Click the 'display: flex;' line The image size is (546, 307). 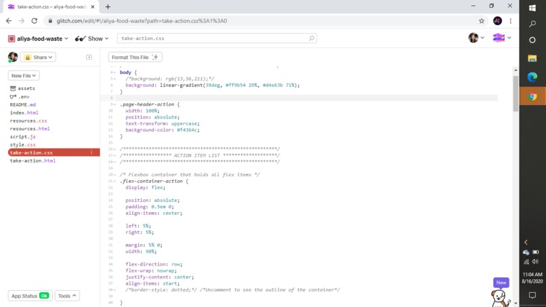pyautogui.click(x=145, y=188)
